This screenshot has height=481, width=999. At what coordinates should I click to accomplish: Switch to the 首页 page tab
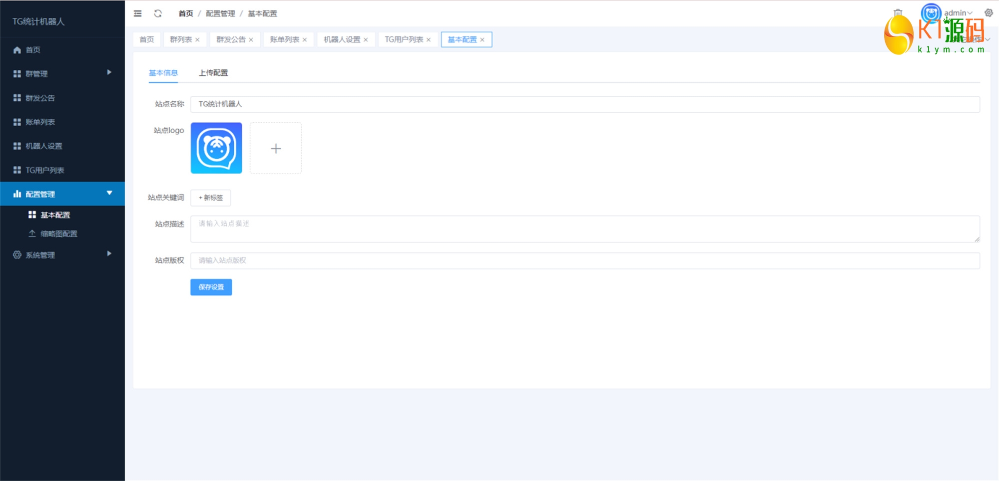(x=147, y=39)
